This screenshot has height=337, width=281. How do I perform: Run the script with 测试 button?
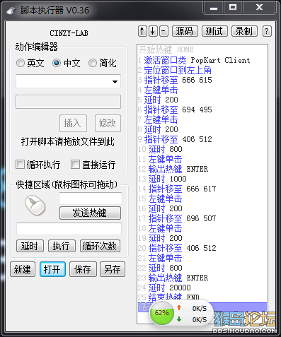pos(214,31)
